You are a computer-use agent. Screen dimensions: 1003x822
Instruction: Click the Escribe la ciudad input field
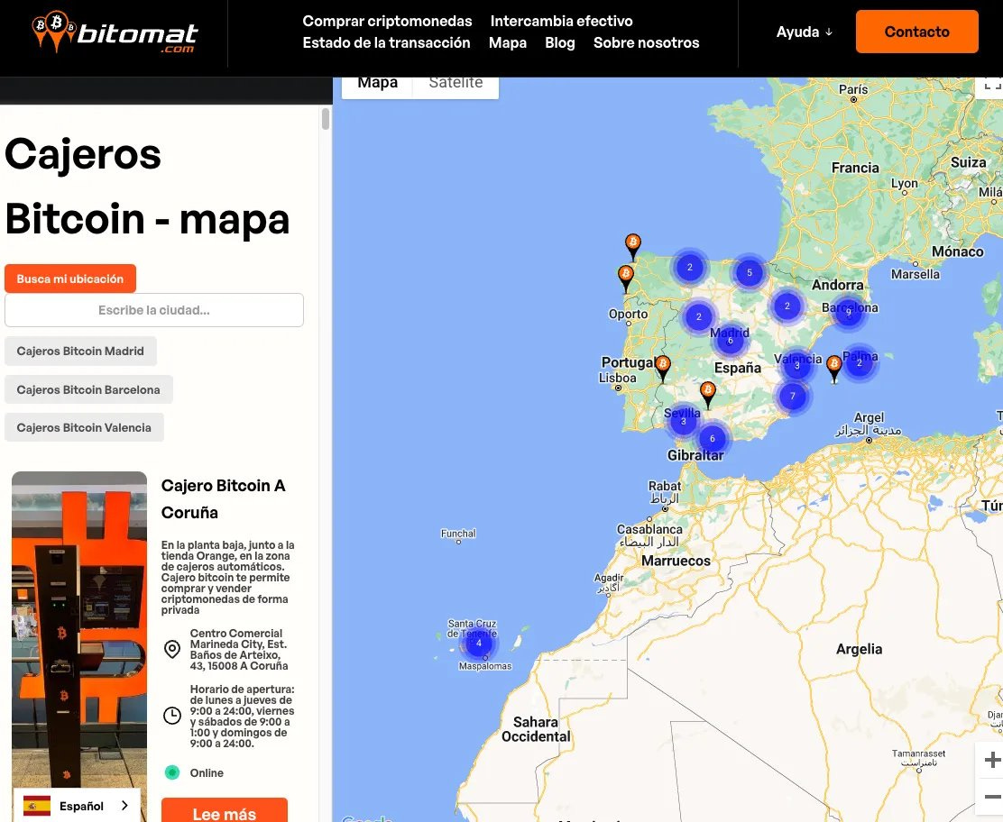point(154,310)
